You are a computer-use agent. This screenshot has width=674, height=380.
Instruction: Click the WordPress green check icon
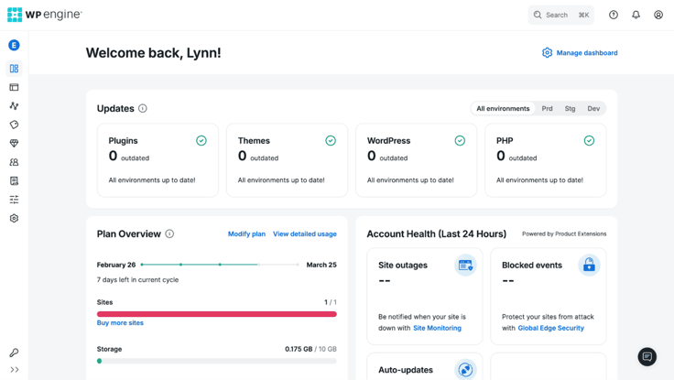tap(460, 141)
